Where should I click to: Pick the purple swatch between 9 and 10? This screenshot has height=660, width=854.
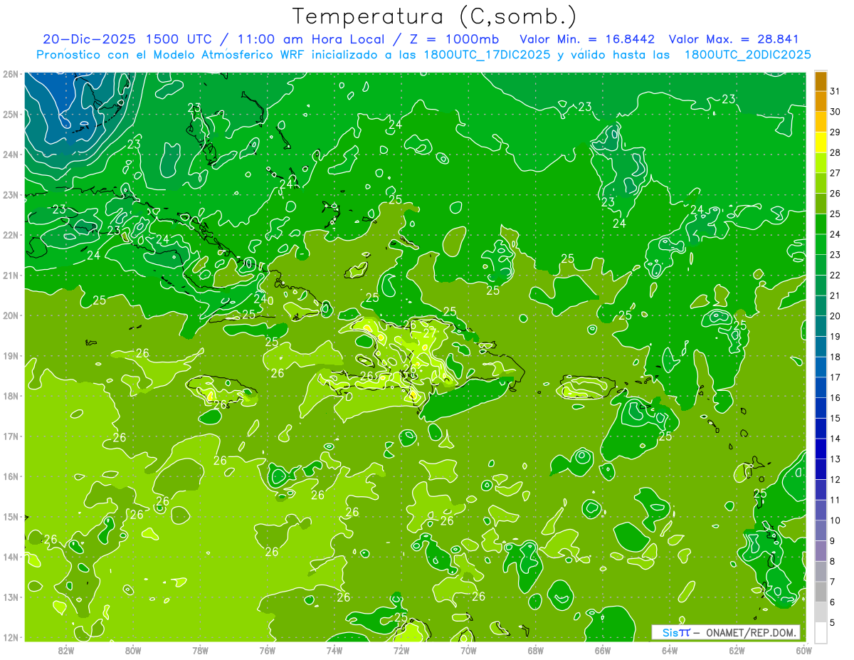click(821, 530)
